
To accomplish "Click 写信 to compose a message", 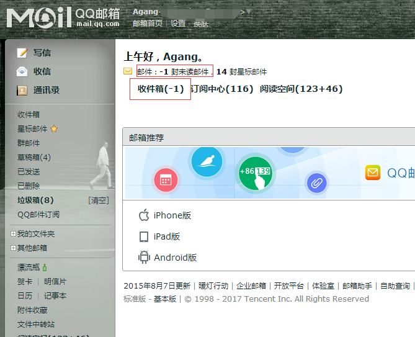I will click(x=42, y=53).
